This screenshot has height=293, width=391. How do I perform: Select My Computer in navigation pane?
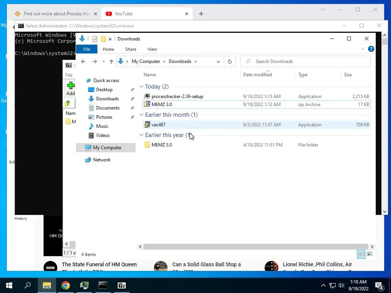point(106,148)
